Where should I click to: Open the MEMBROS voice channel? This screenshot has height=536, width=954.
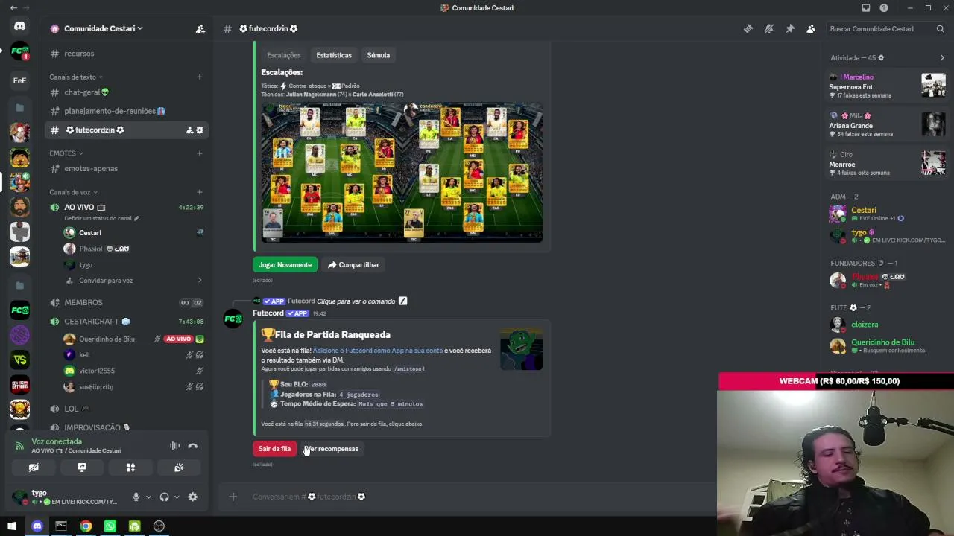pyautogui.click(x=127, y=303)
